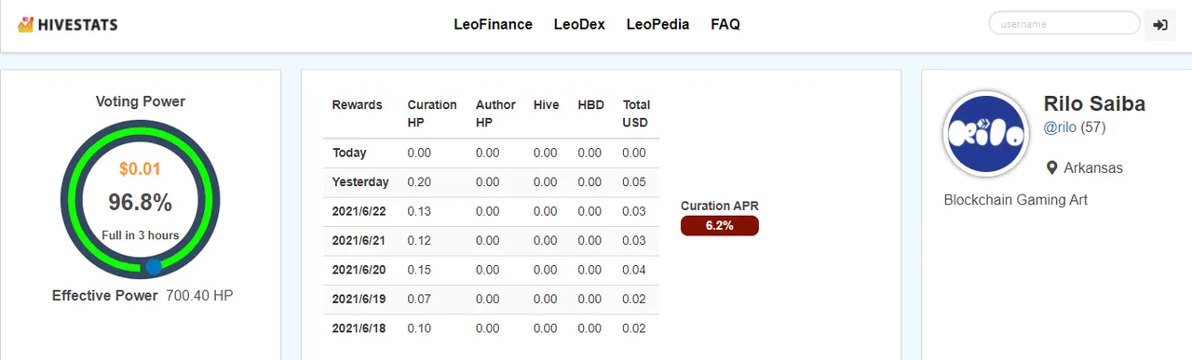Image resolution: width=1192 pixels, height=360 pixels.
Task: Click the Effective Power label
Action: [105, 296]
